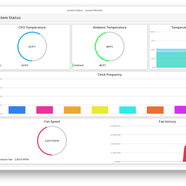This screenshot has height=186, width=186.
Task: Click the 75°C axis label on temperature chart
Action: tap(153, 41)
